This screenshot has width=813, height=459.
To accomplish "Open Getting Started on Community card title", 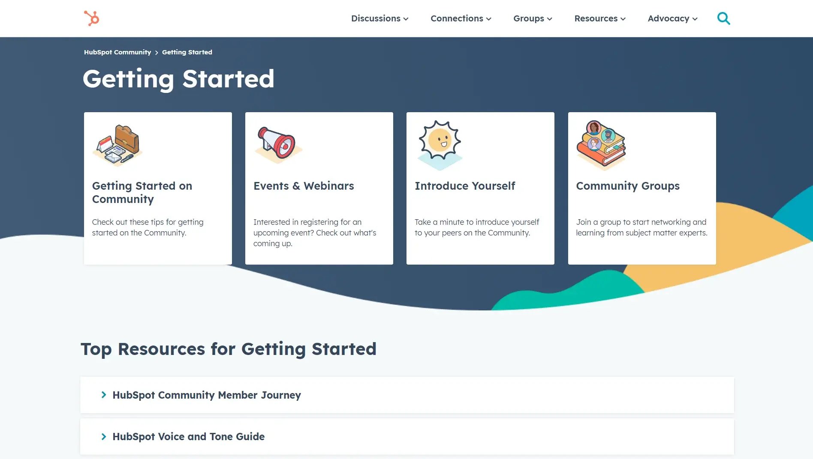I will (x=142, y=192).
